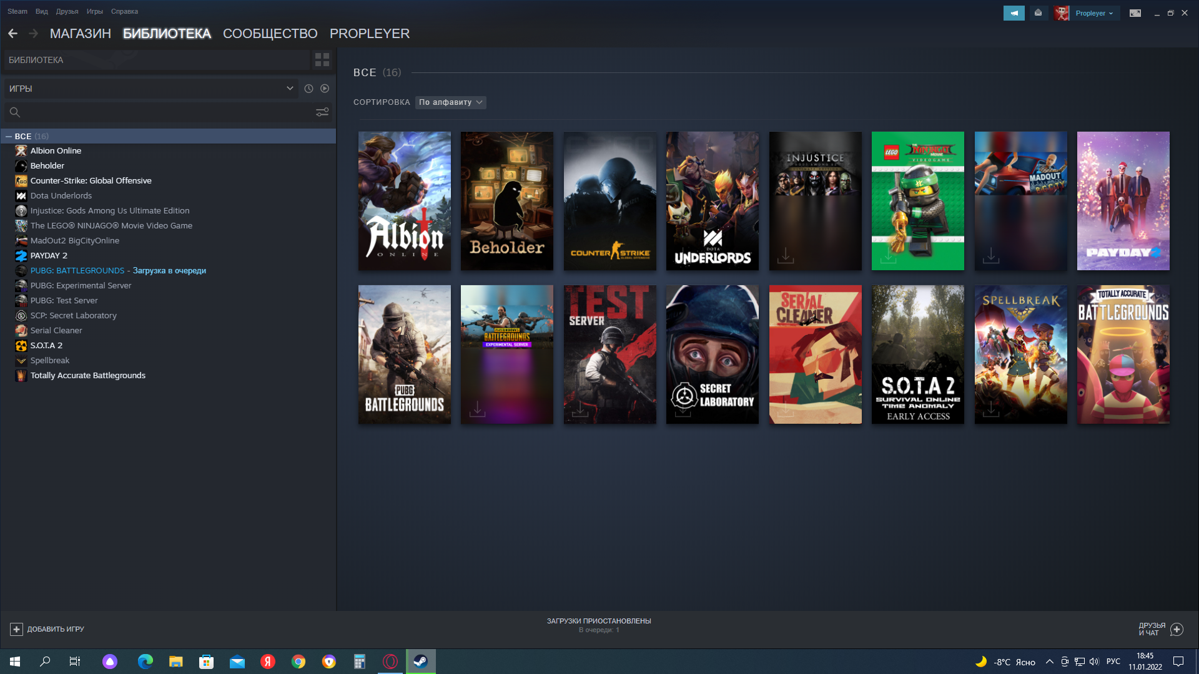Switch the РУС keyboard language indicator
Image resolution: width=1199 pixels, height=674 pixels.
(1113, 662)
